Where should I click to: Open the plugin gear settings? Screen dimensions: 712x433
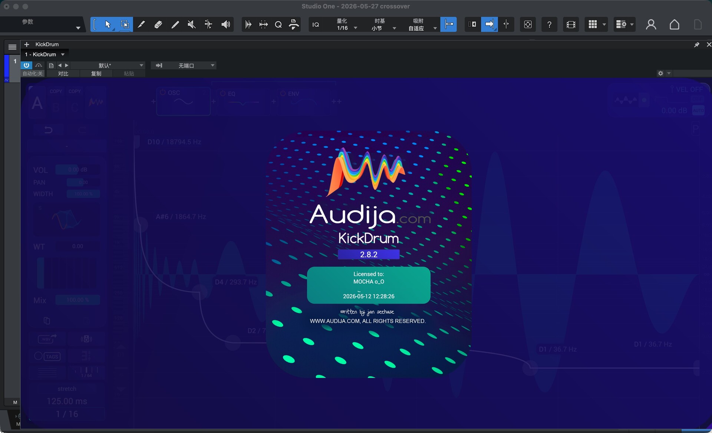[x=660, y=73]
